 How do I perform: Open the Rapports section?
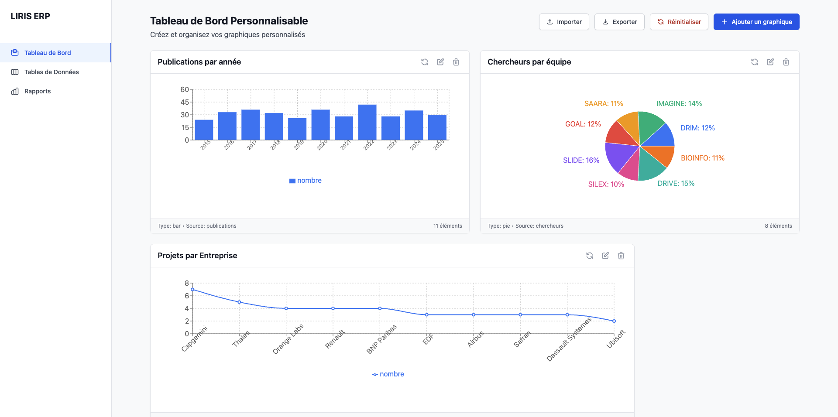(37, 91)
